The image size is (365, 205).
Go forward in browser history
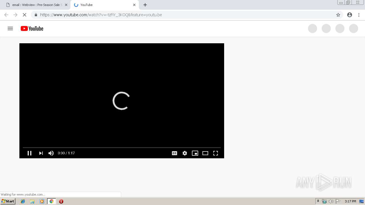point(15,15)
